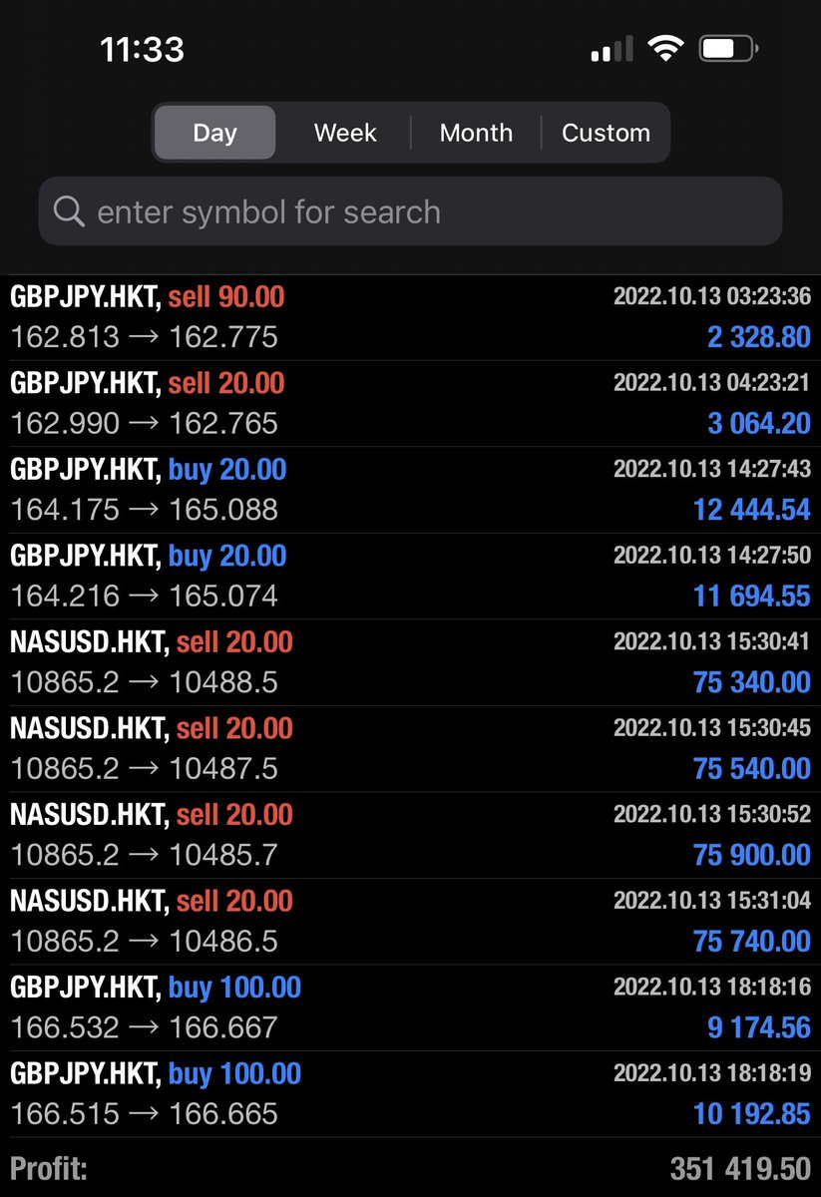Open the Custom date range filter
Screen dimensions: 821x1197
[x=606, y=132]
